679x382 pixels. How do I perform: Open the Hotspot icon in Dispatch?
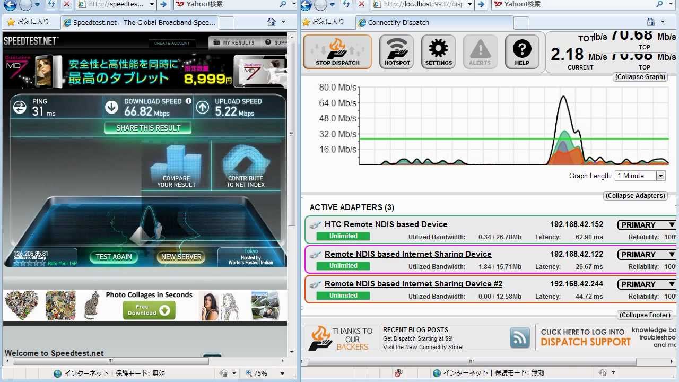click(x=397, y=51)
